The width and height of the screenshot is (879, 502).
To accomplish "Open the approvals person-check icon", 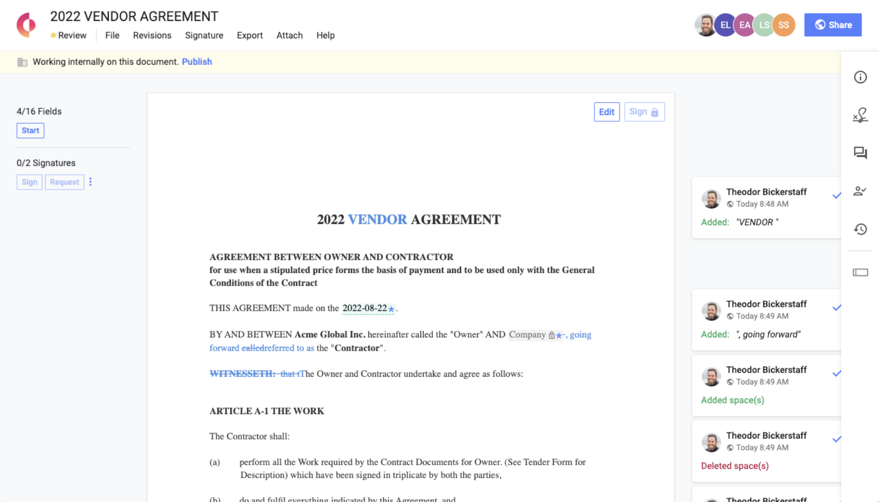I will [860, 191].
